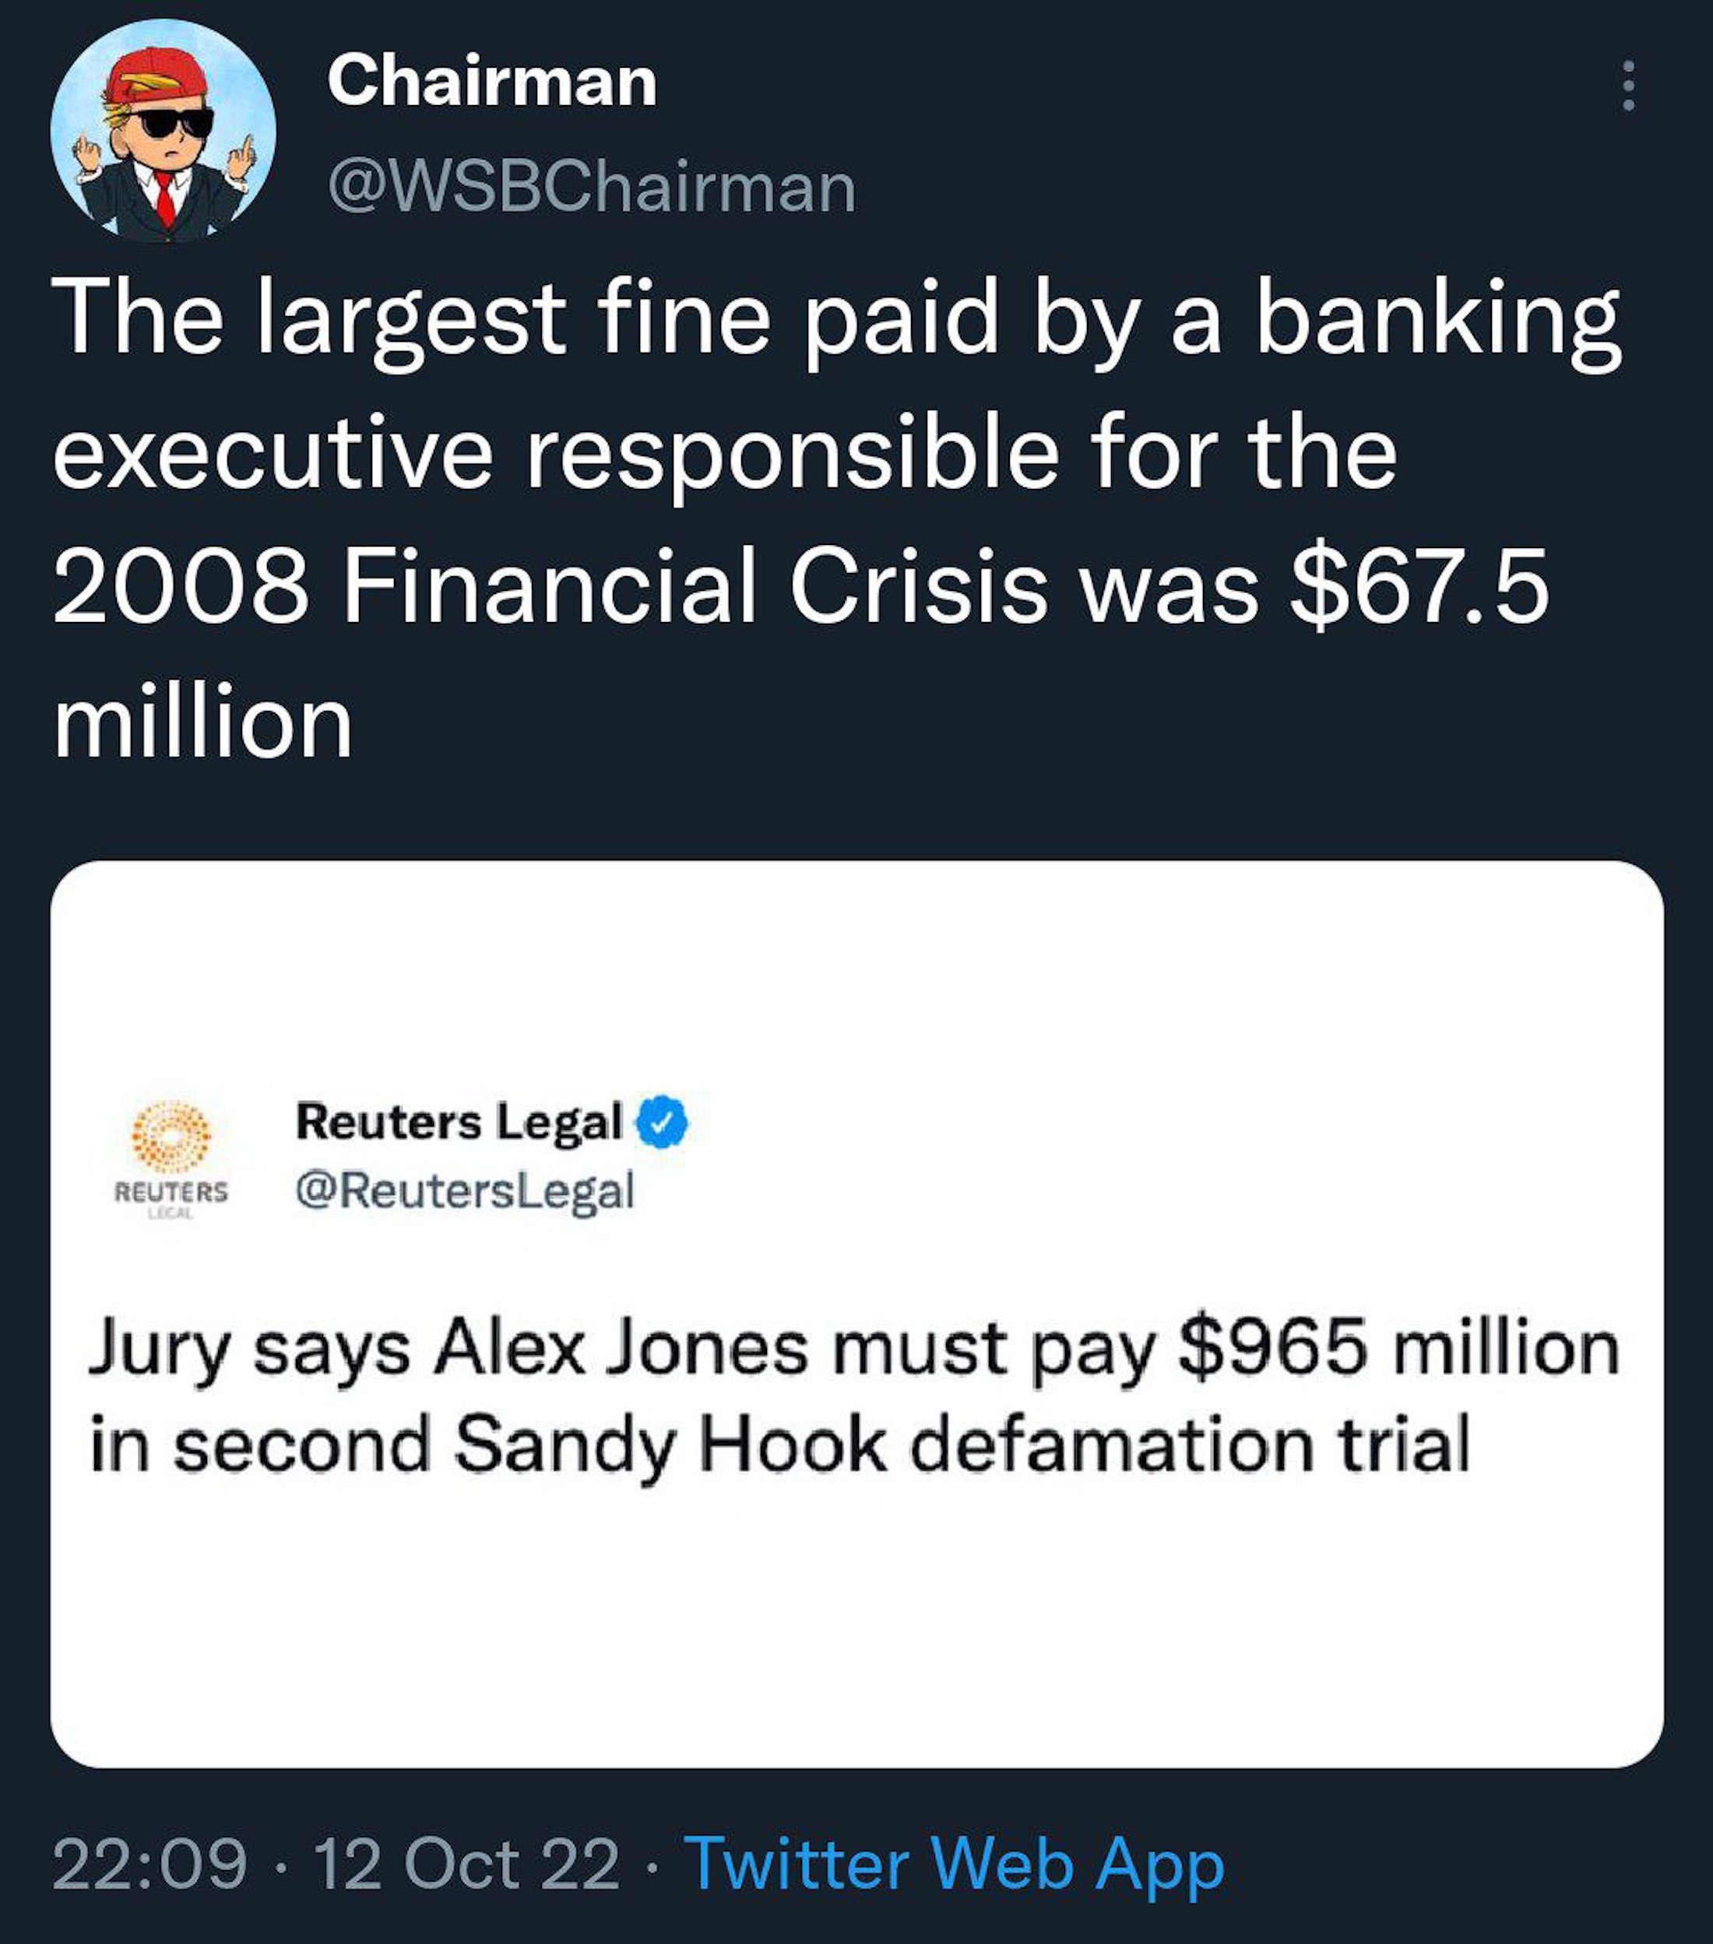Open the Chairman profile avatar
The width and height of the screenshot is (1713, 1944).
164,130
